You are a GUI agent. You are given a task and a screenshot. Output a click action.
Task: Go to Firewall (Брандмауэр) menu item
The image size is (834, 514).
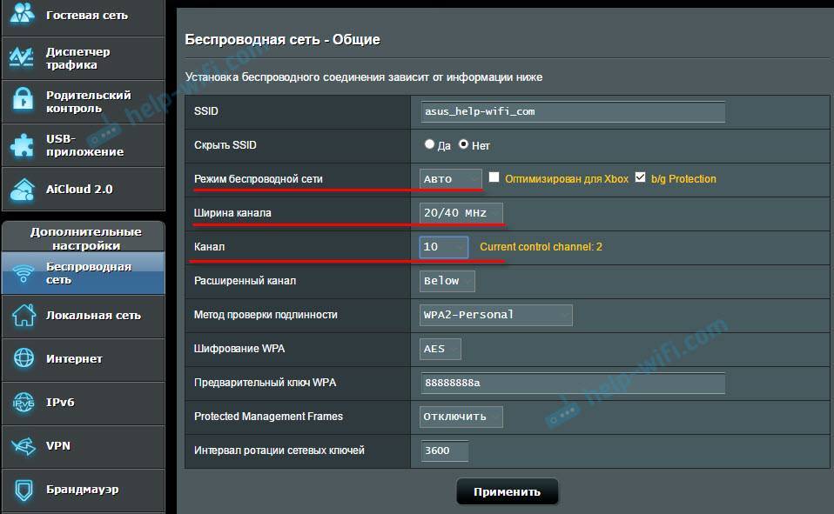82,490
